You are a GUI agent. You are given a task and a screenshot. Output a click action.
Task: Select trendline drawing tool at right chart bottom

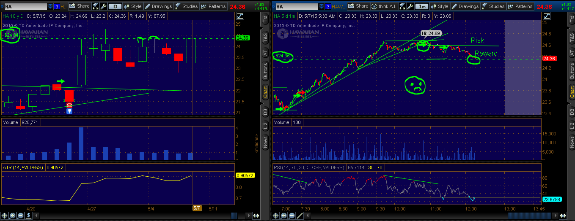point(300,216)
